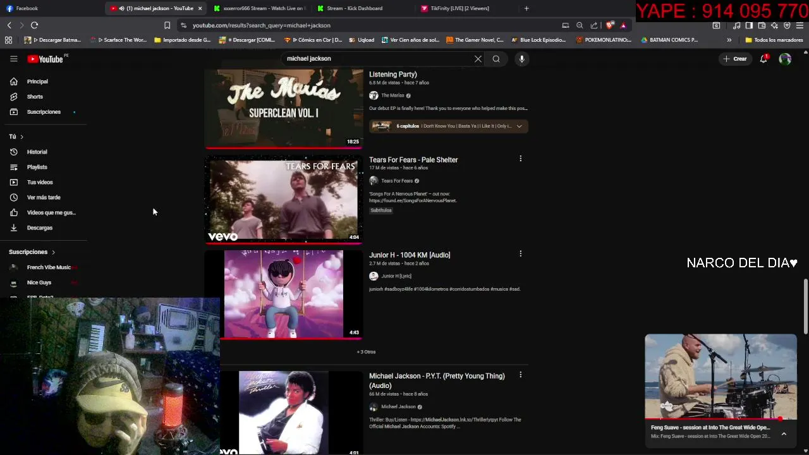Open Tears For Fears - Pale Shelter title
809x455 pixels.
pyautogui.click(x=413, y=160)
